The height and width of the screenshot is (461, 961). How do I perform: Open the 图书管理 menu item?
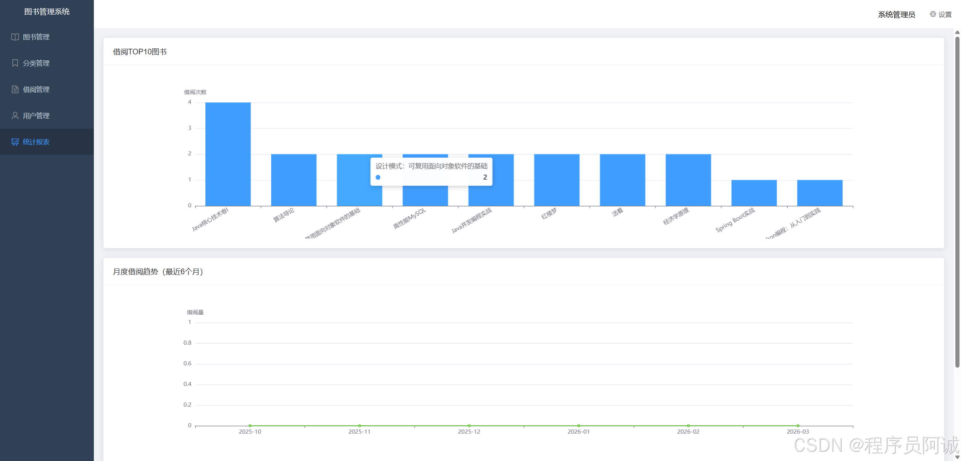pyautogui.click(x=36, y=37)
